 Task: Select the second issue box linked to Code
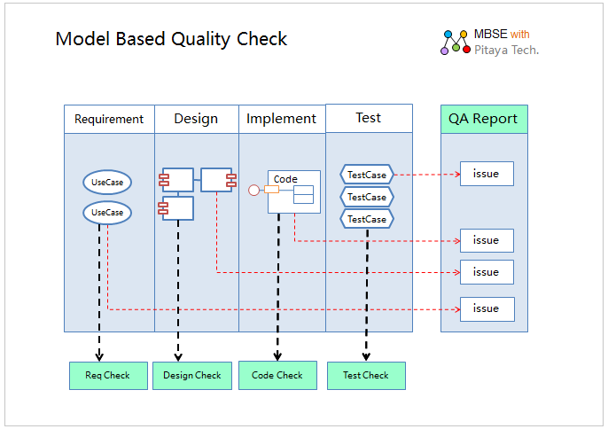487,240
